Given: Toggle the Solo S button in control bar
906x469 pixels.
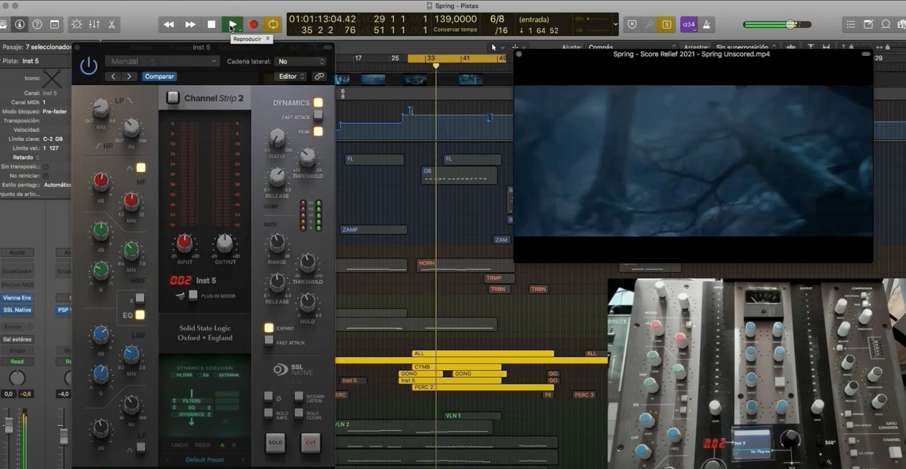Looking at the screenshot, I should (x=667, y=24).
